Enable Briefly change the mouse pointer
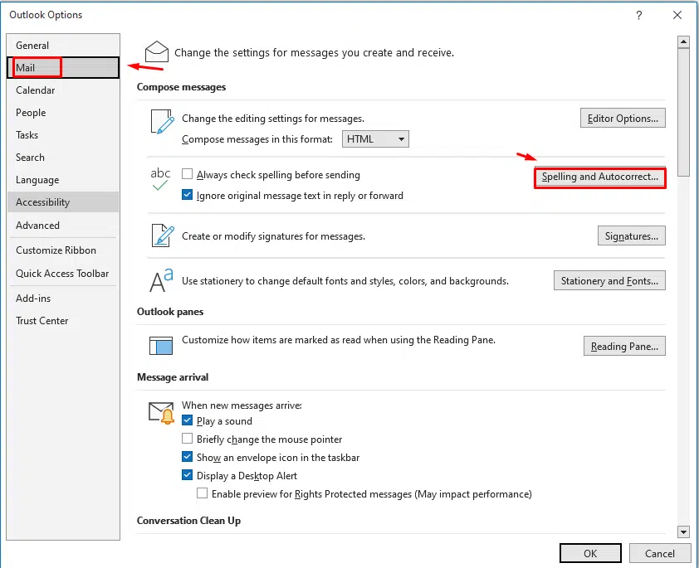This screenshot has height=568, width=699. [x=188, y=439]
